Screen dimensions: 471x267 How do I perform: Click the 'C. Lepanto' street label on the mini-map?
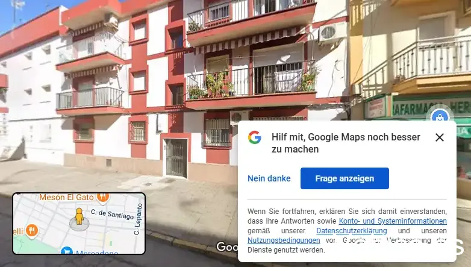click(x=138, y=219)
